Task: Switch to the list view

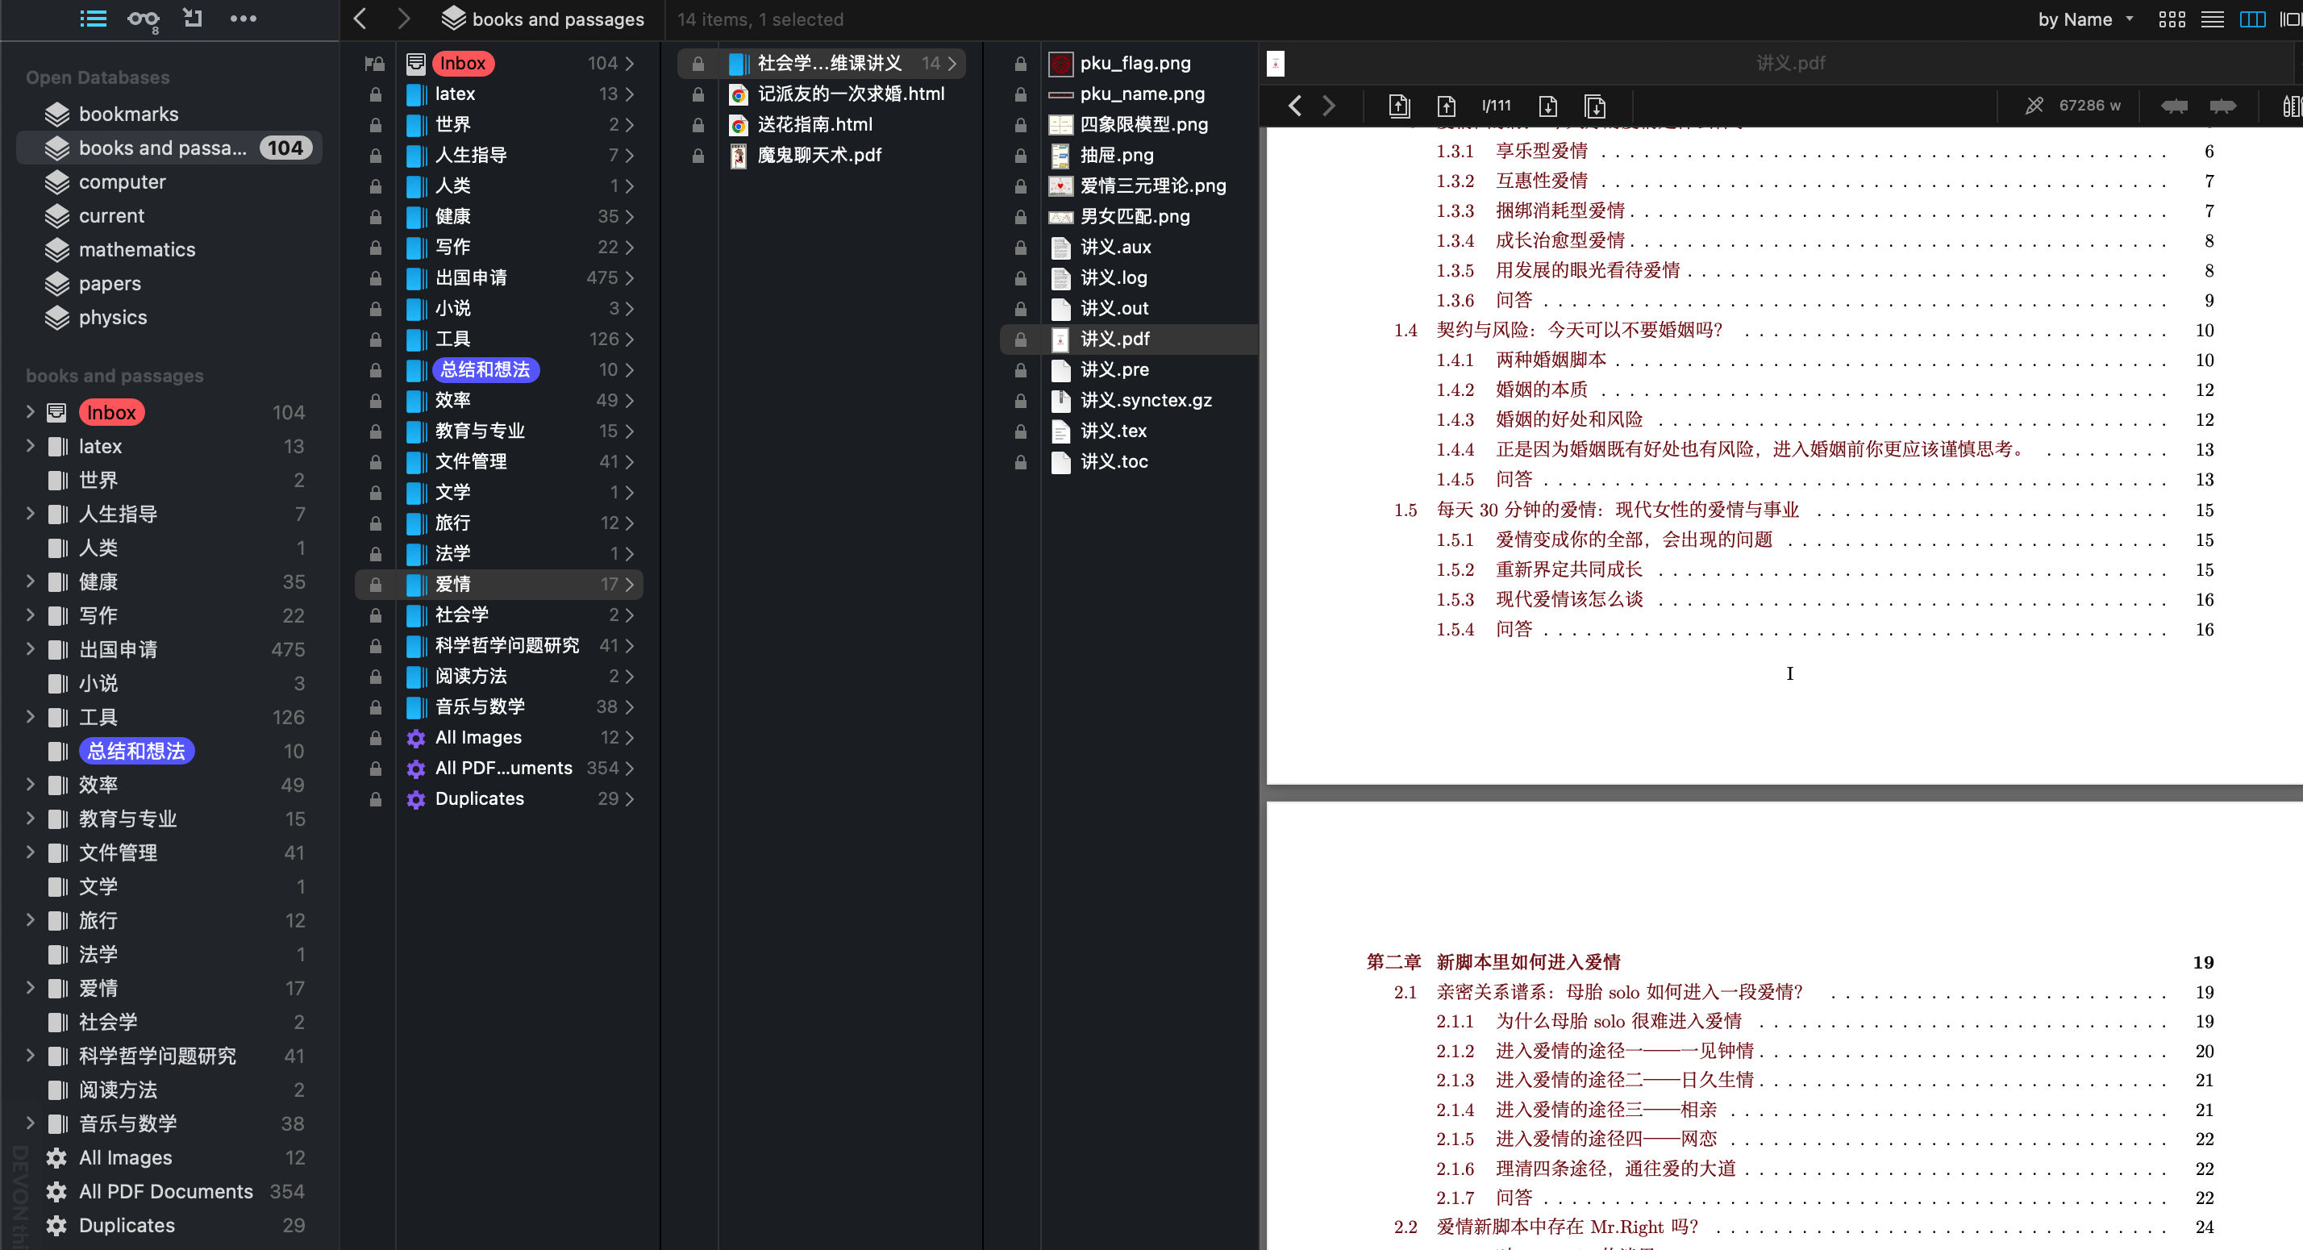Action: [2213, 19]
